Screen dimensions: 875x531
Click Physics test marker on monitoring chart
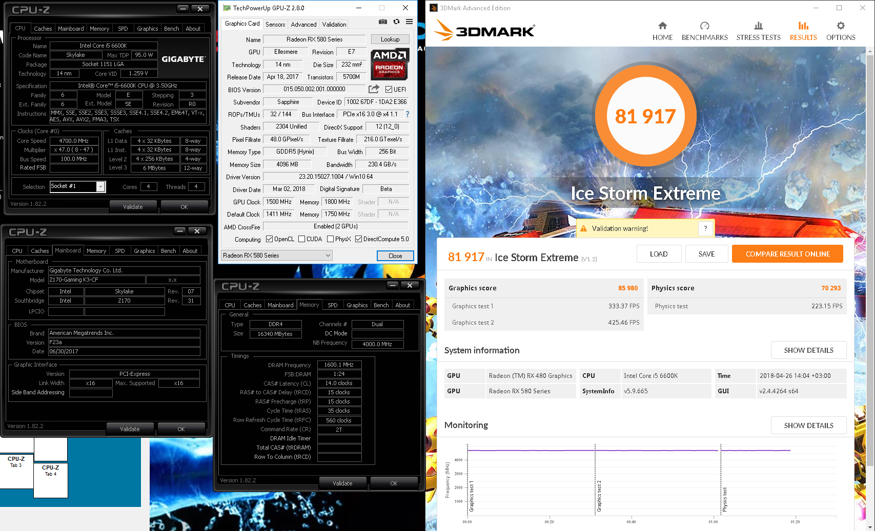click(x=724, y=499)
